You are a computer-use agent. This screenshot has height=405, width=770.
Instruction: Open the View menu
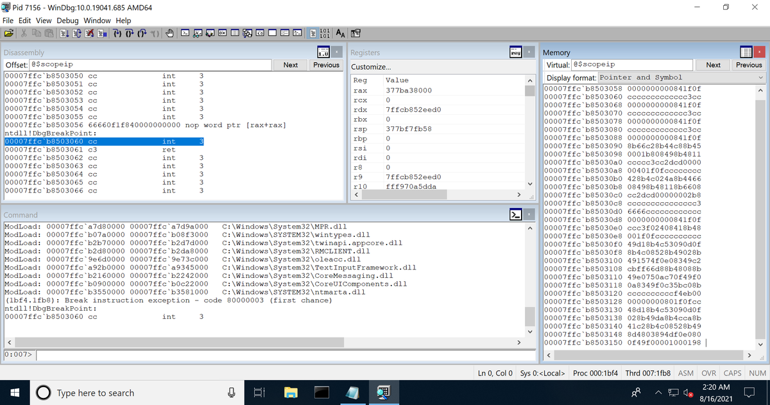pos(44,21)
